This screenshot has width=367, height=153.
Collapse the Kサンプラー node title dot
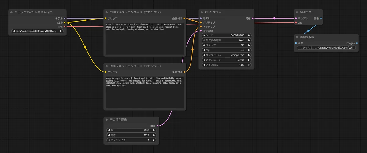pos(202,13)
